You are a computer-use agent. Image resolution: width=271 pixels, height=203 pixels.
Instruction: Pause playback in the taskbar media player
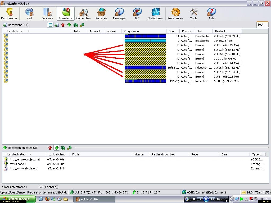coord(206,199)
